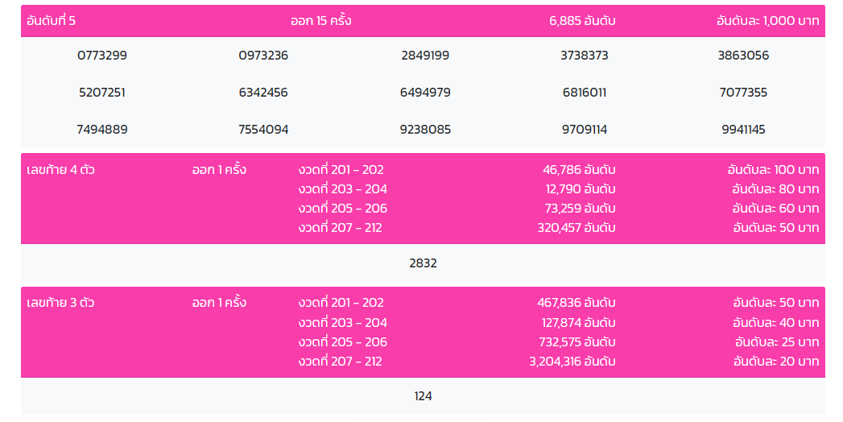
Task: Click the 4-digit ending number 2832
Action: (424, 263)
